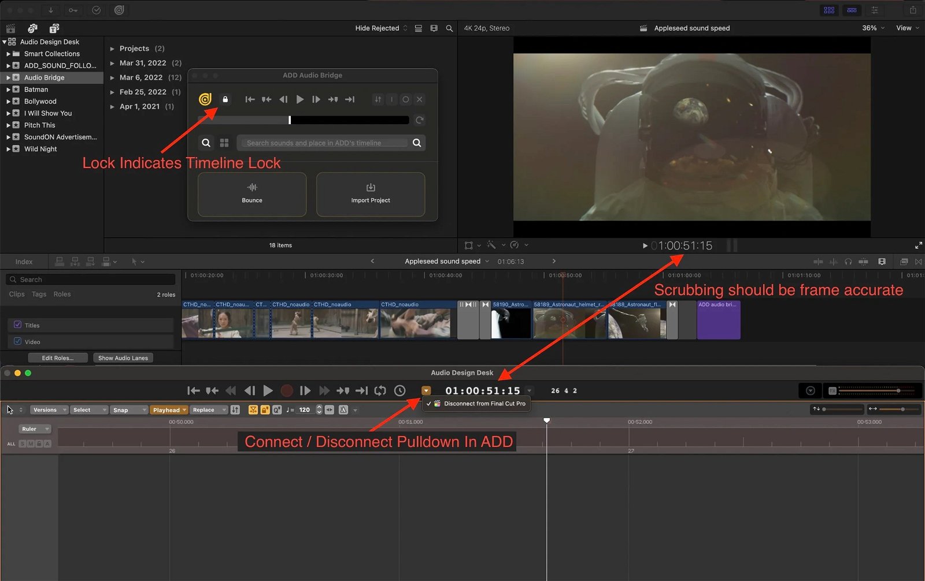The width and height of the screenshot is (925, 581).
Task: Open the Final Cut libraries sidebar icon
Action: (x=10, y=28)
